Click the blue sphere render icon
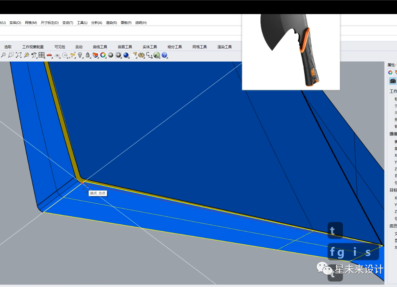The width and height of the screenshot is (397, 287). pos(126,55)
